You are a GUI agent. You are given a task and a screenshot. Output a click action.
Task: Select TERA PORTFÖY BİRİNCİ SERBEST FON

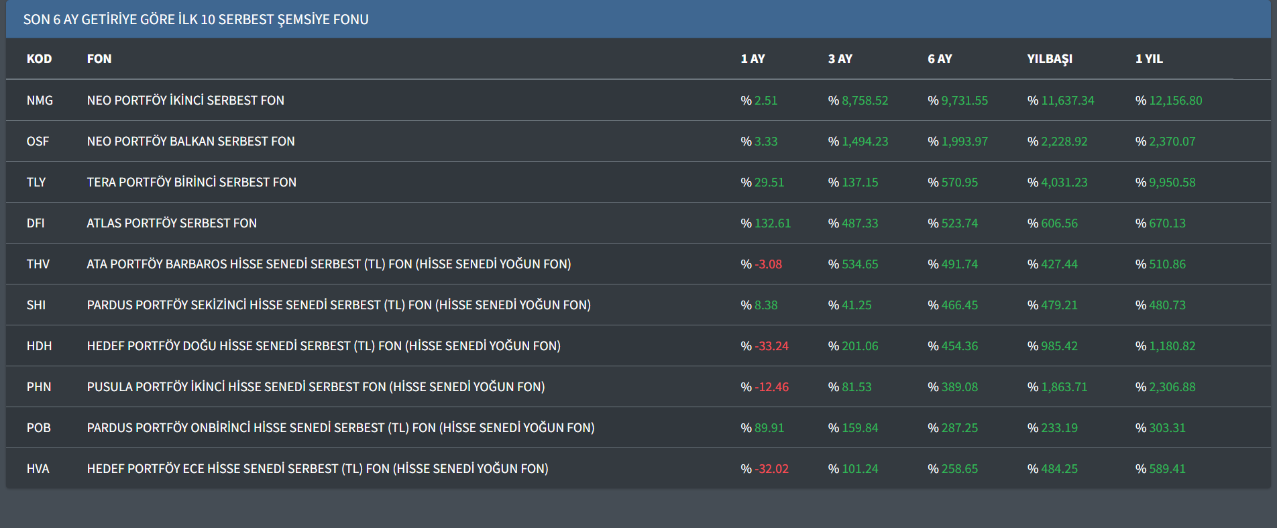point(191,182)
